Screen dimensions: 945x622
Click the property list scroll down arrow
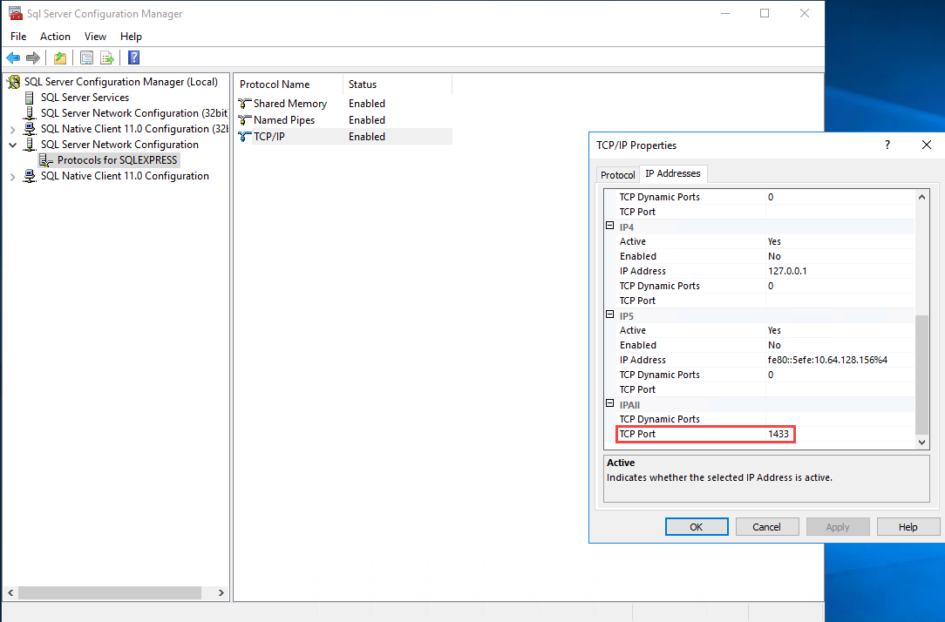[x=921, y=442]
